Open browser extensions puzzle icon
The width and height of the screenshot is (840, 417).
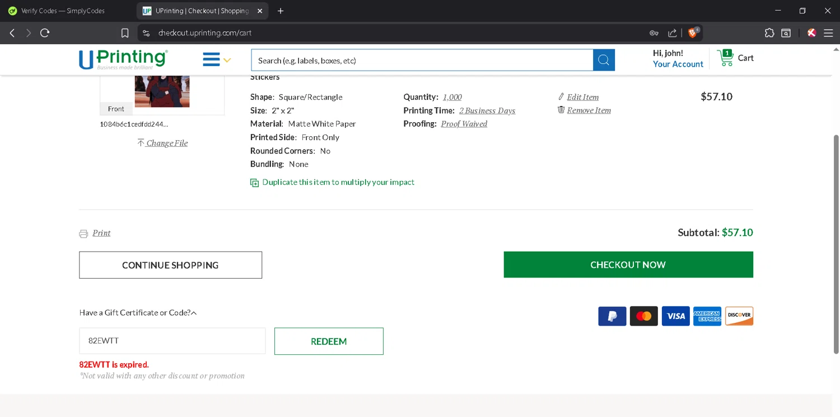(x=769, y=33)
